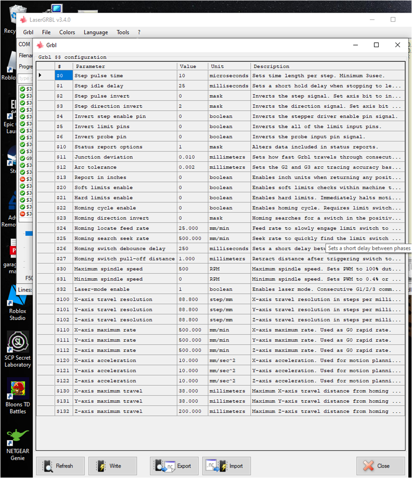This screenshot has height=478, width=412.
Task: Select the Bloons TD Battles icon
Action: coord(18,396)
